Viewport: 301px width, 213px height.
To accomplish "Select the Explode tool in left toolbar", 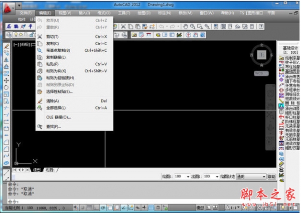I will click(7, 163).
